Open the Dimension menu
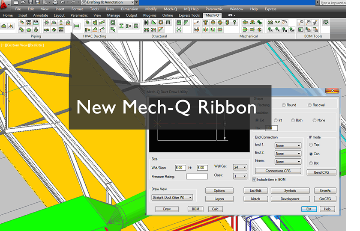 click(x=129, y=9)
